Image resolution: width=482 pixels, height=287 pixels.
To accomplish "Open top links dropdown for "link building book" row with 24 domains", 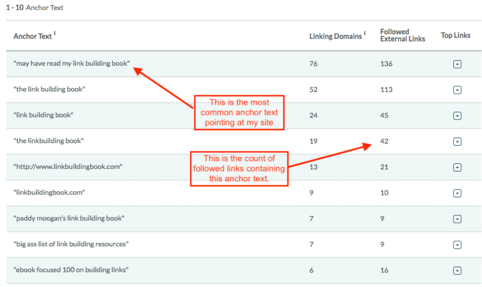I will point(457,116).
